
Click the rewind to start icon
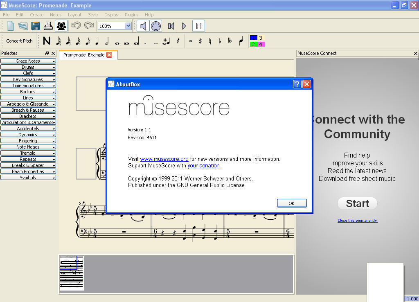coord(171,25)
